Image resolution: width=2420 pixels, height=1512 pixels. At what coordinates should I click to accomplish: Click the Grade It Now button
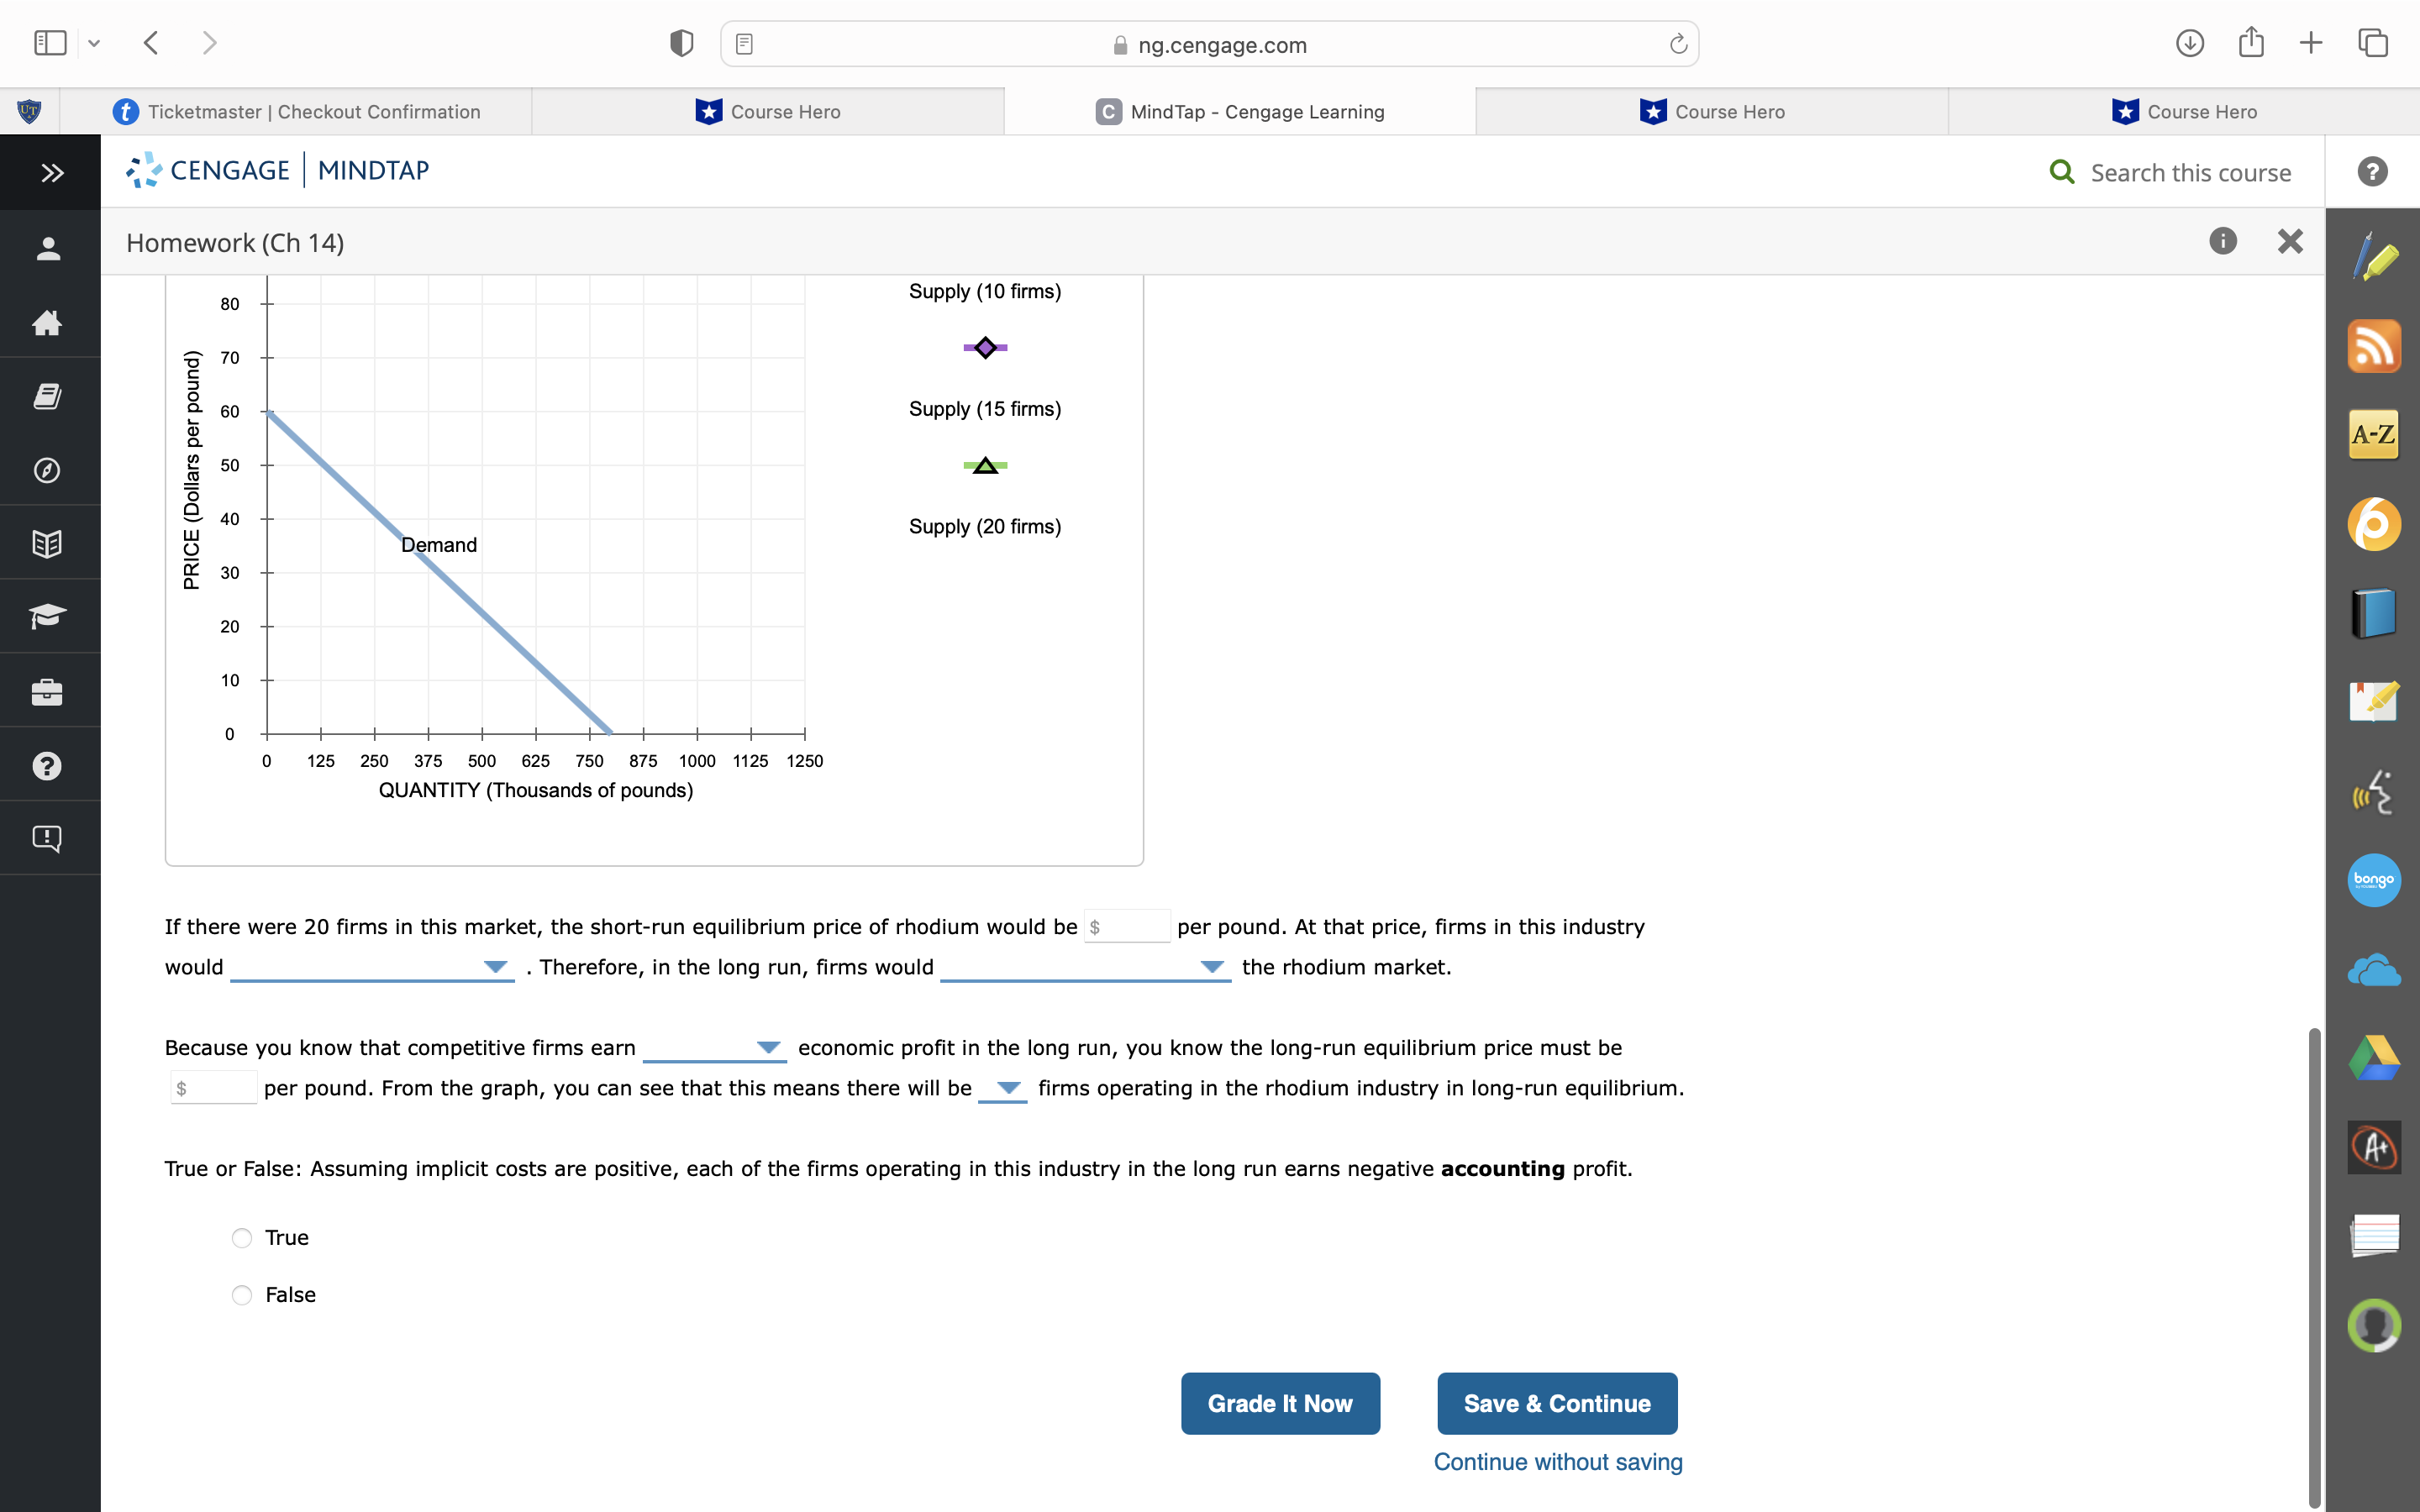[x=1280, y=1403]
